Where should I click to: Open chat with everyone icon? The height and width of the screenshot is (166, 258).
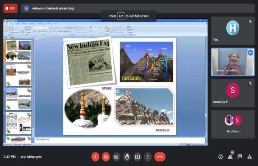coord(240,157)
